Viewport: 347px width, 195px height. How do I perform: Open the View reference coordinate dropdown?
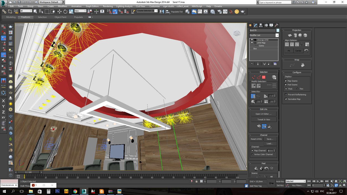(x=81, y=11)
